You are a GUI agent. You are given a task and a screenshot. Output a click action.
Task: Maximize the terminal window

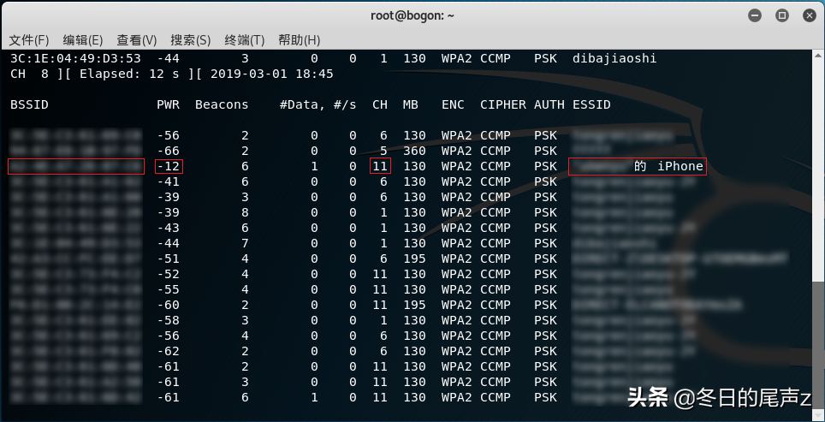[782, 15]
